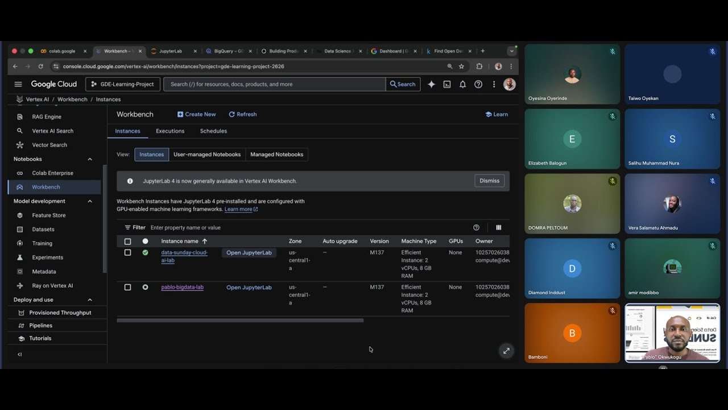Open the Google Cloud hamburger navigation menu
728x410 pixels.
[x=18, y=84]
